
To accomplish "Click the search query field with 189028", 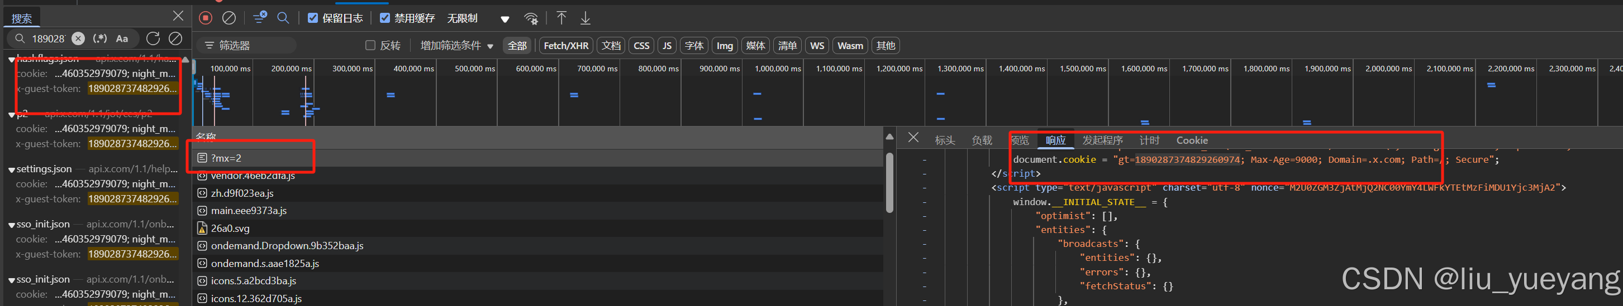I will tap(48, 38).
